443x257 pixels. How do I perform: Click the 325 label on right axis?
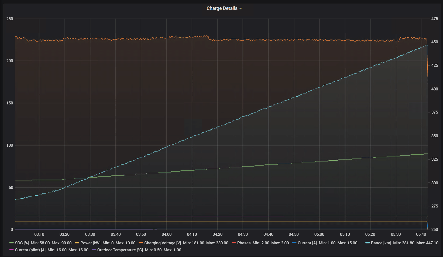click(435, 159)
